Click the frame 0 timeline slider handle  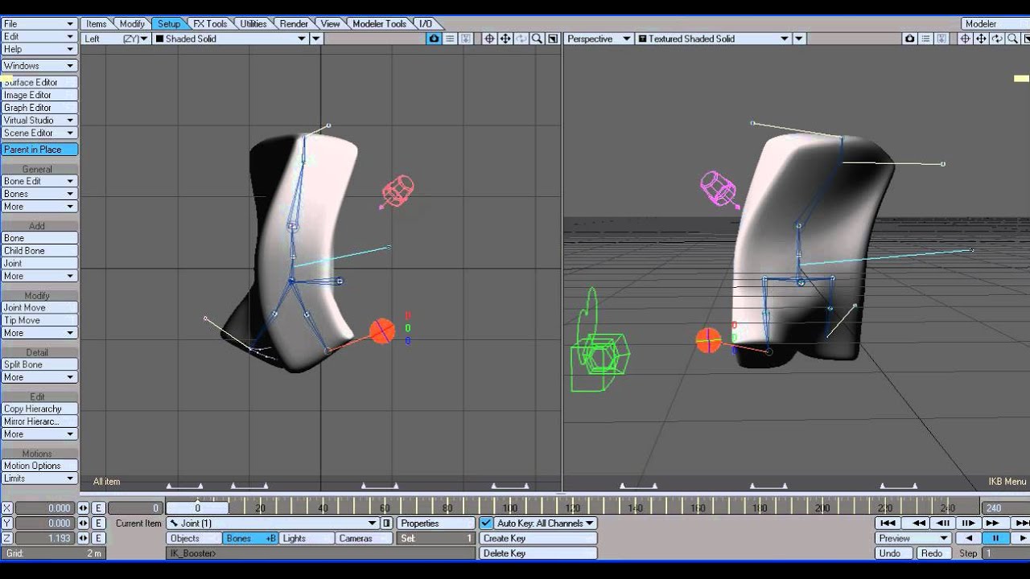(197, 508)
